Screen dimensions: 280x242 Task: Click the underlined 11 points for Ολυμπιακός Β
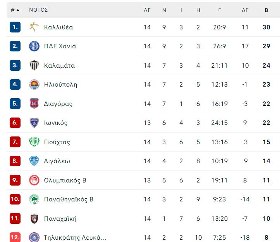(266, 181)
